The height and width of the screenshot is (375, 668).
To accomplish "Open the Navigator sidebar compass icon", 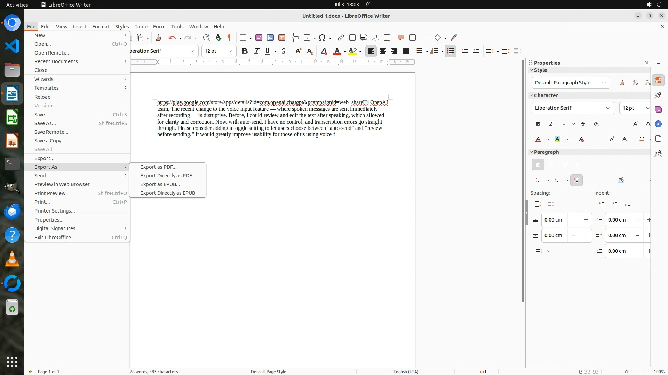I will coord(658,124).
